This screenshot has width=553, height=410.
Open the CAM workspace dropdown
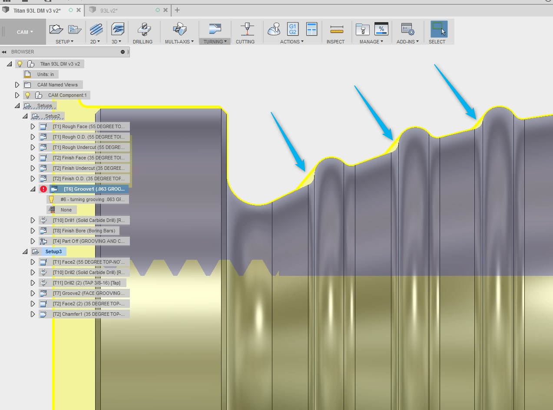tap(25, 32)
